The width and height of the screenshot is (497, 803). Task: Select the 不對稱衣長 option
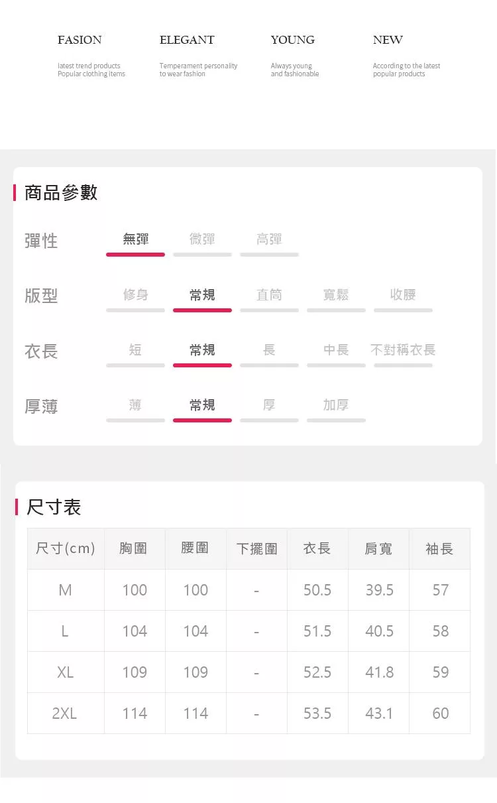[403, 350]
